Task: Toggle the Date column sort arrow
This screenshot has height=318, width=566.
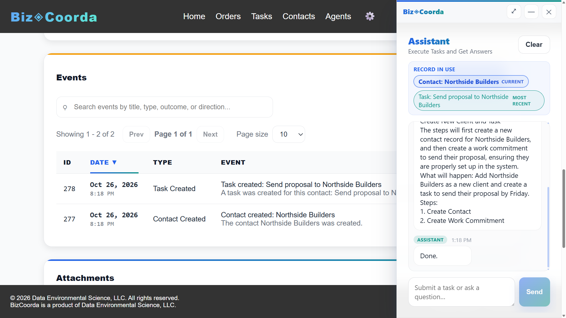Action: tap(115, 162)
